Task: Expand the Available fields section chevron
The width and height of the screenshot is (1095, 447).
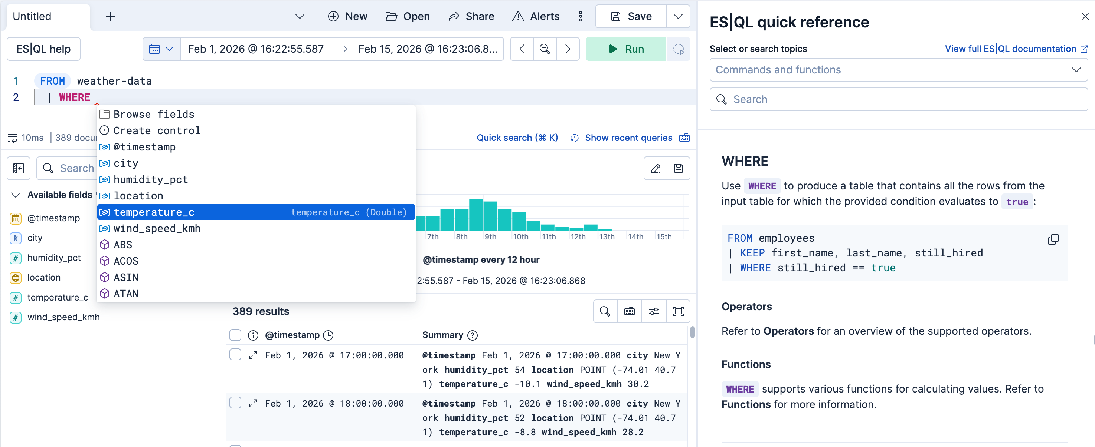Action: coord(15,195)
